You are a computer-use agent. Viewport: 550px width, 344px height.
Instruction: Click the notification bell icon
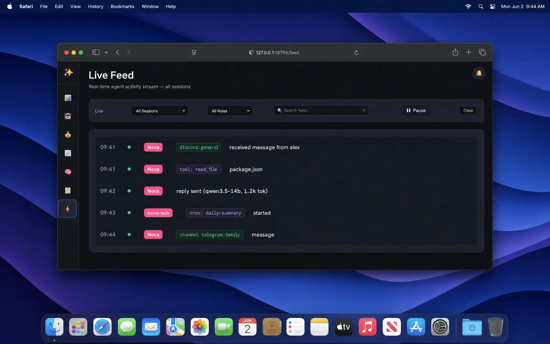[x=479, y=73]
